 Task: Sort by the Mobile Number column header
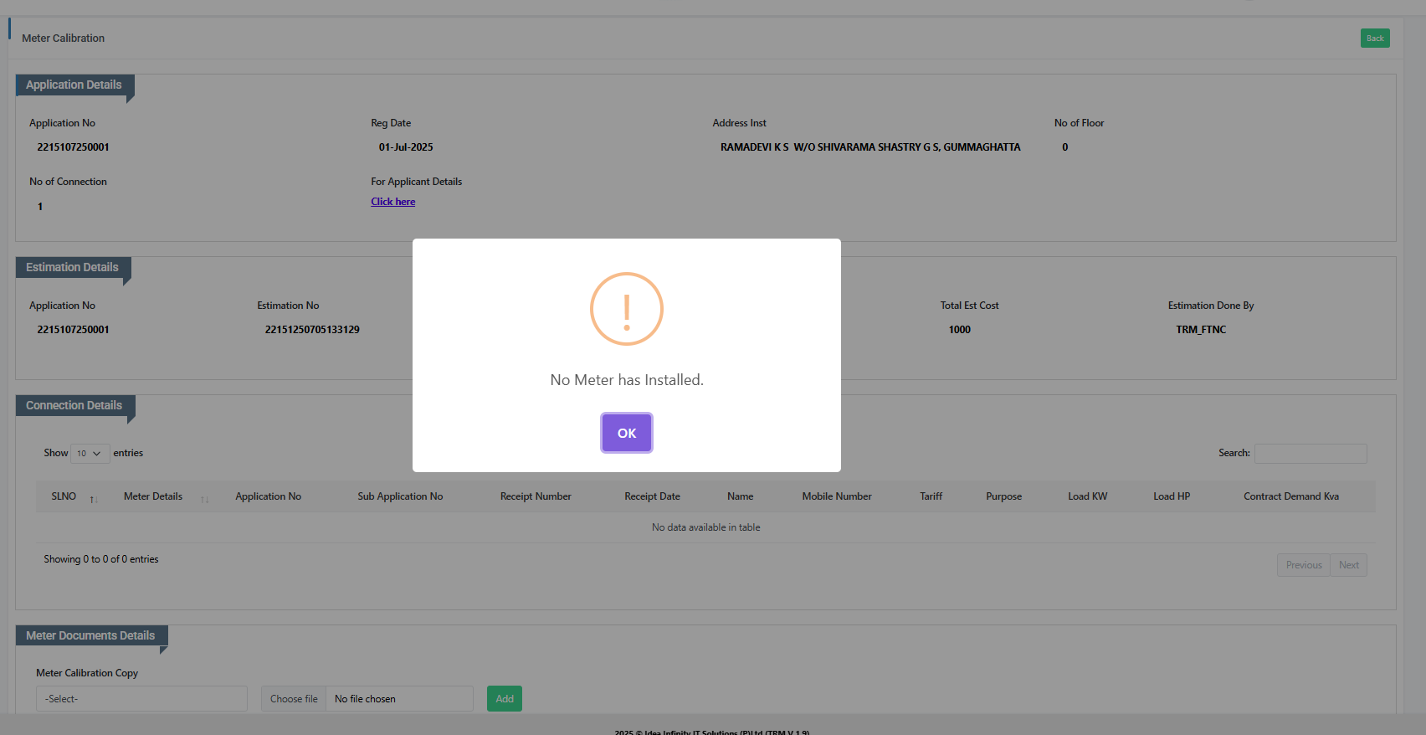[836, 496]
